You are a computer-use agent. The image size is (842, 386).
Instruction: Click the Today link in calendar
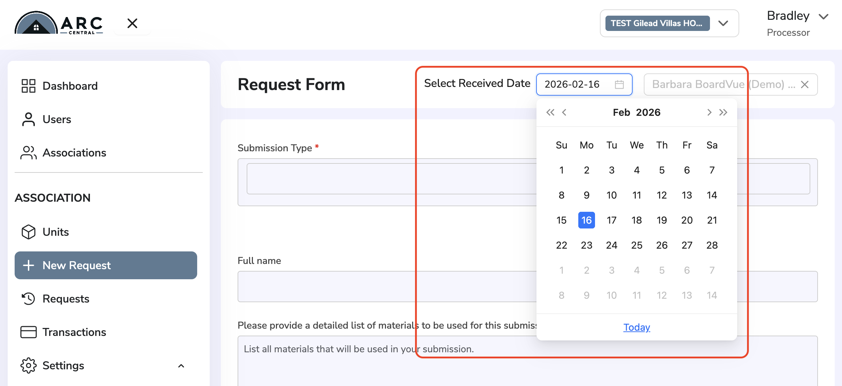(x=636, y=327)
